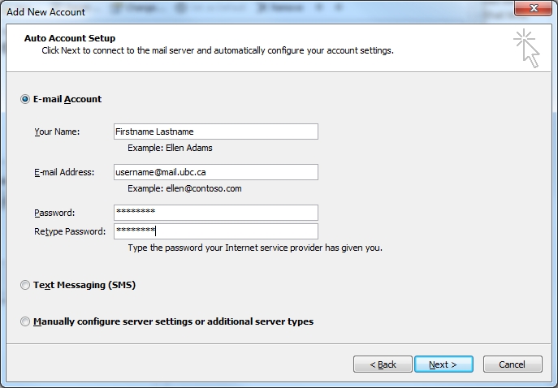Select Manually configure server settings option
The width and height of the screenshot is (558, 388).
click(25, 321)
